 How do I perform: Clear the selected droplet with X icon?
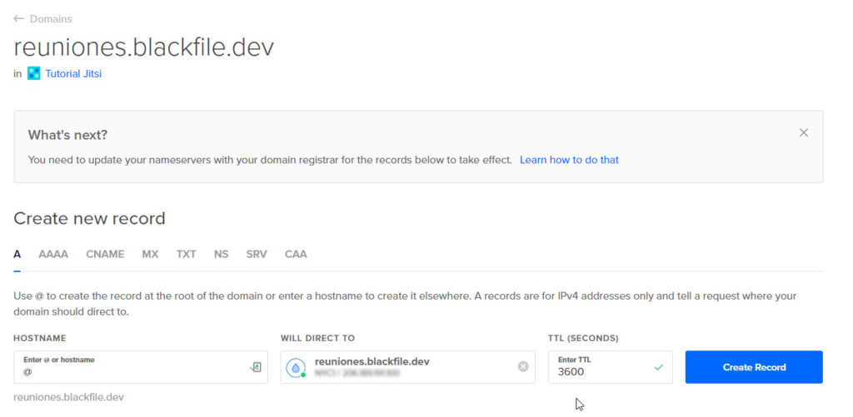coord(523,366)
